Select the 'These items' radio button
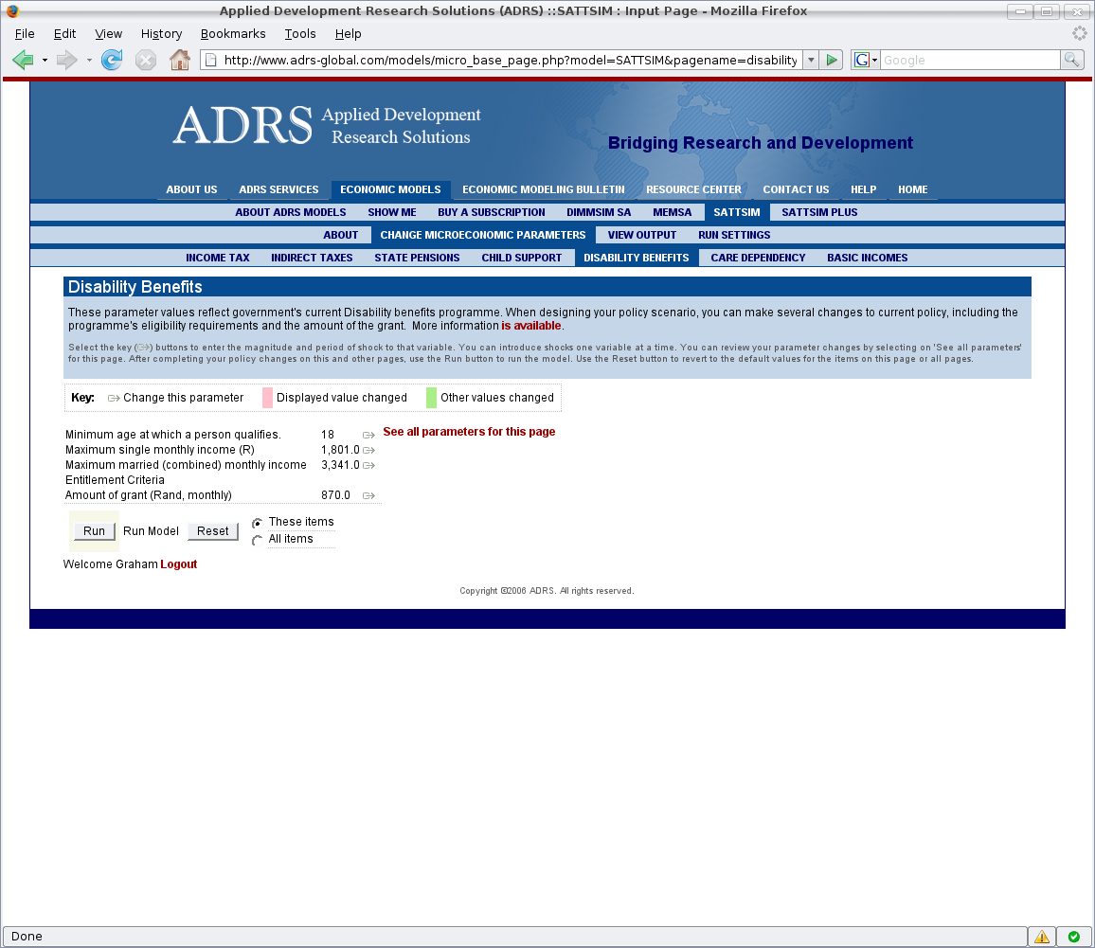Image resolution: width=1095 pixels, height=948 pixels. click(258, 524)
